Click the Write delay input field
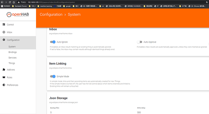 coord(173,112)
